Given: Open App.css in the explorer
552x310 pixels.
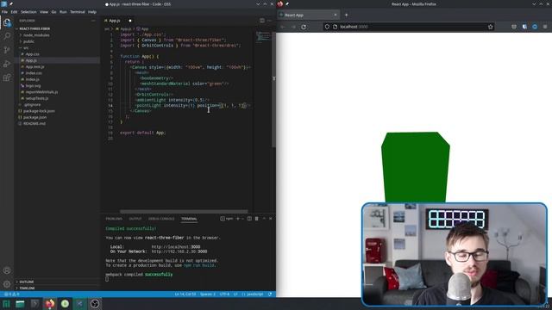Looking at the screenshot, I should (32, 54).
